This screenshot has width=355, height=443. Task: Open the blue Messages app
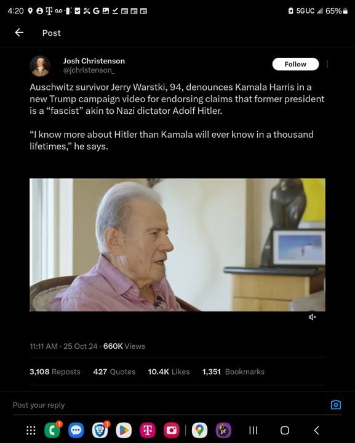point(76,430)
